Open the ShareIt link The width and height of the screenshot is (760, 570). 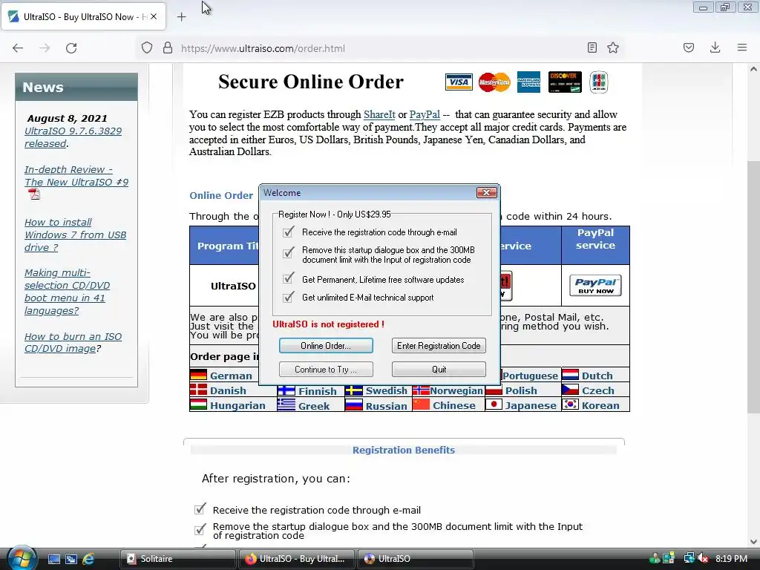tap(379, 114)
